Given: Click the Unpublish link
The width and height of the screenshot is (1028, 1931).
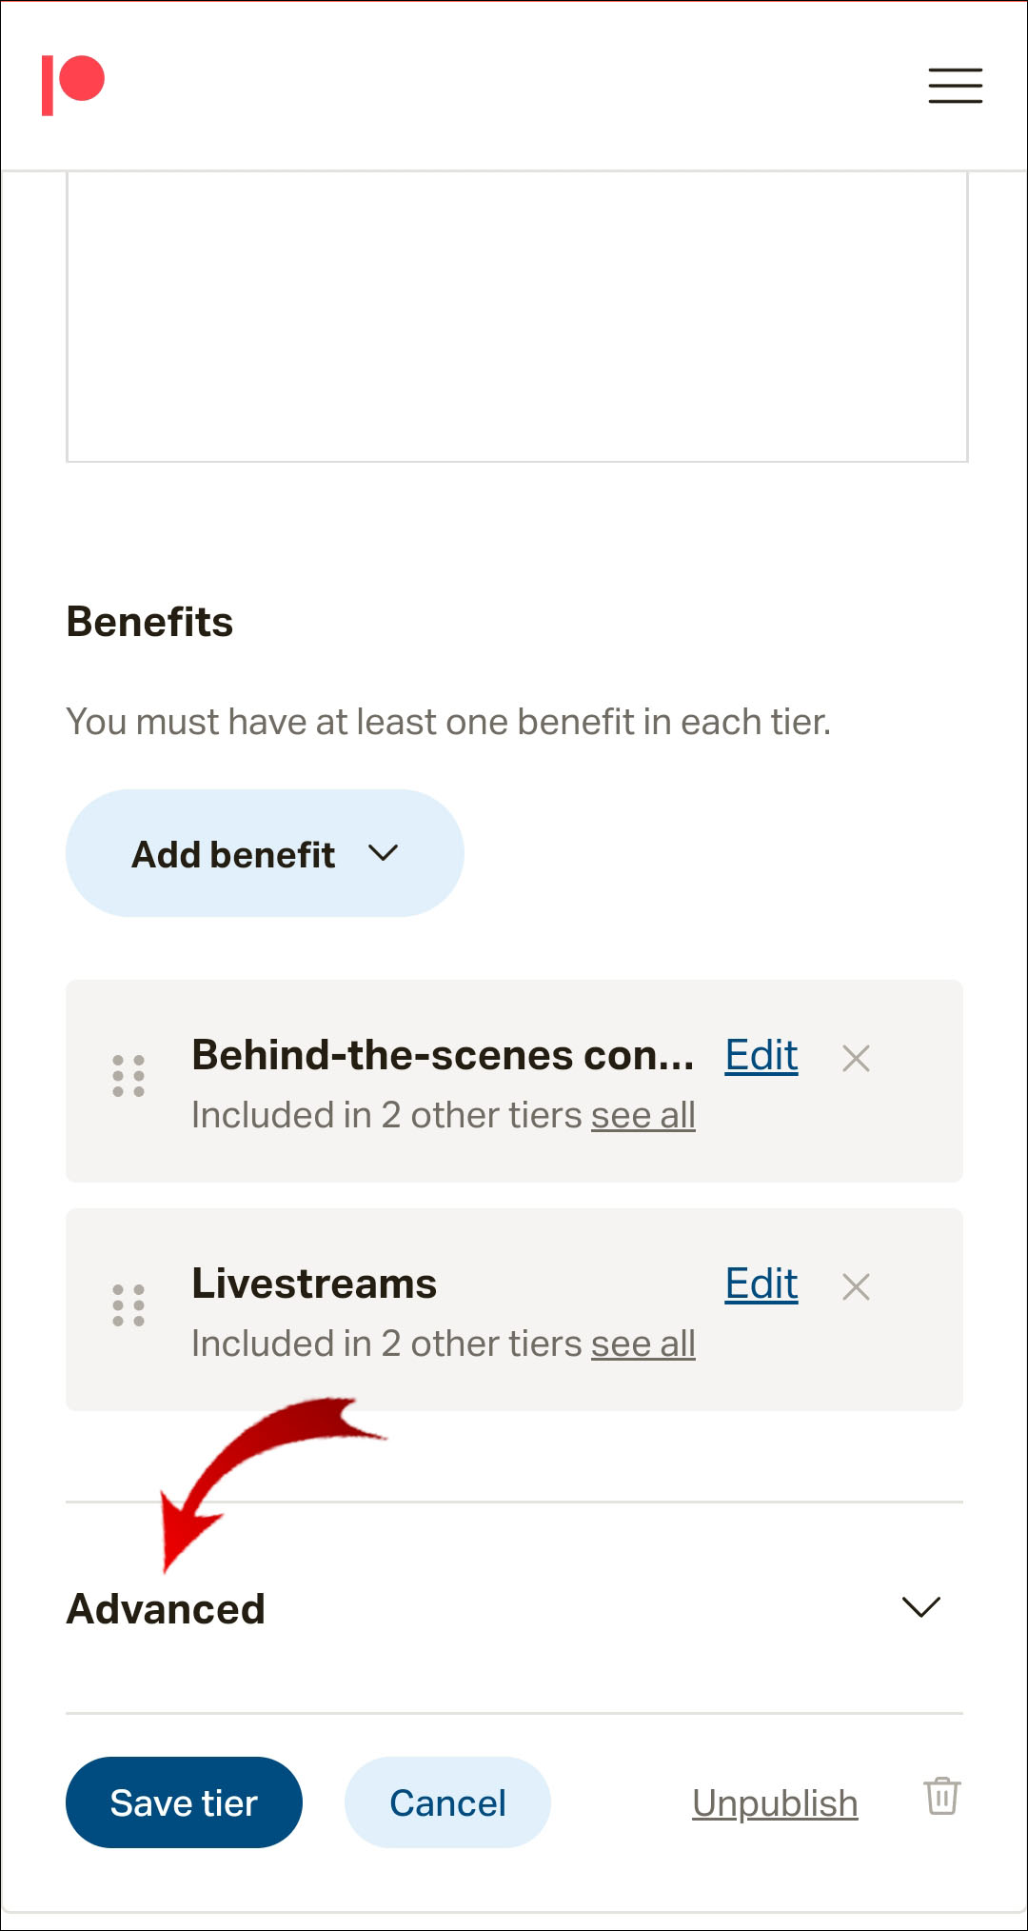Looking at the screenshot, I should [775, 1803].
